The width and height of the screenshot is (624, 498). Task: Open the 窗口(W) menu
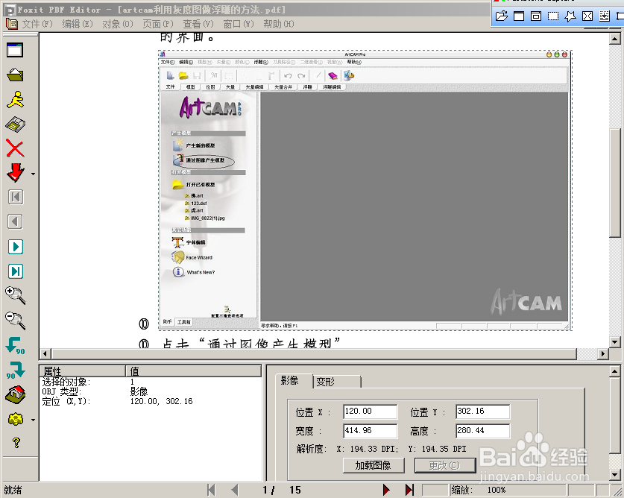(239, 24)
